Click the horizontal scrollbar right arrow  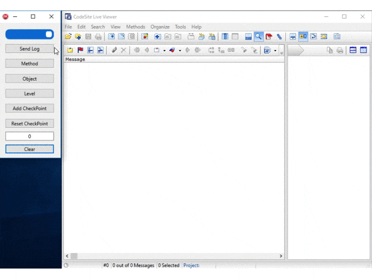click(x=281, y=256)
